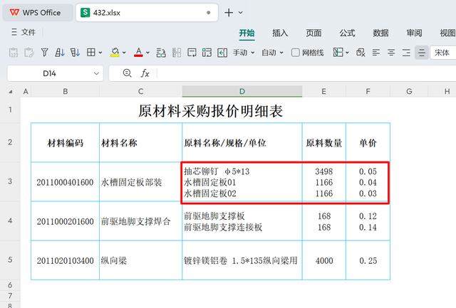Image resolution: width=456 pixels, height=308 pixels.
Task: Switch to the 开始 tab
Action: [x=247, y=33]
